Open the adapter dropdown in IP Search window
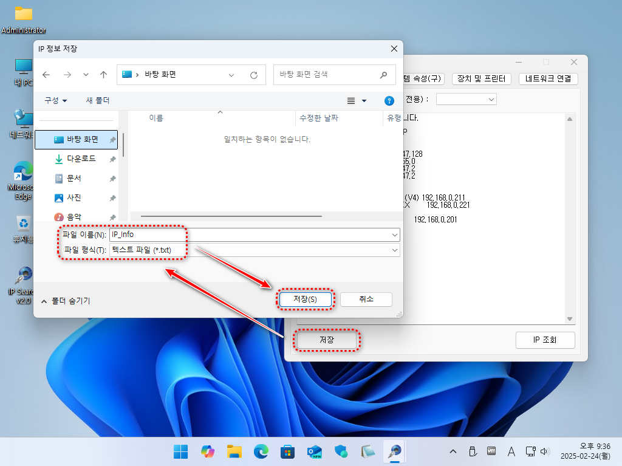The width and height of the screenshot is (622, 466). 466,99
